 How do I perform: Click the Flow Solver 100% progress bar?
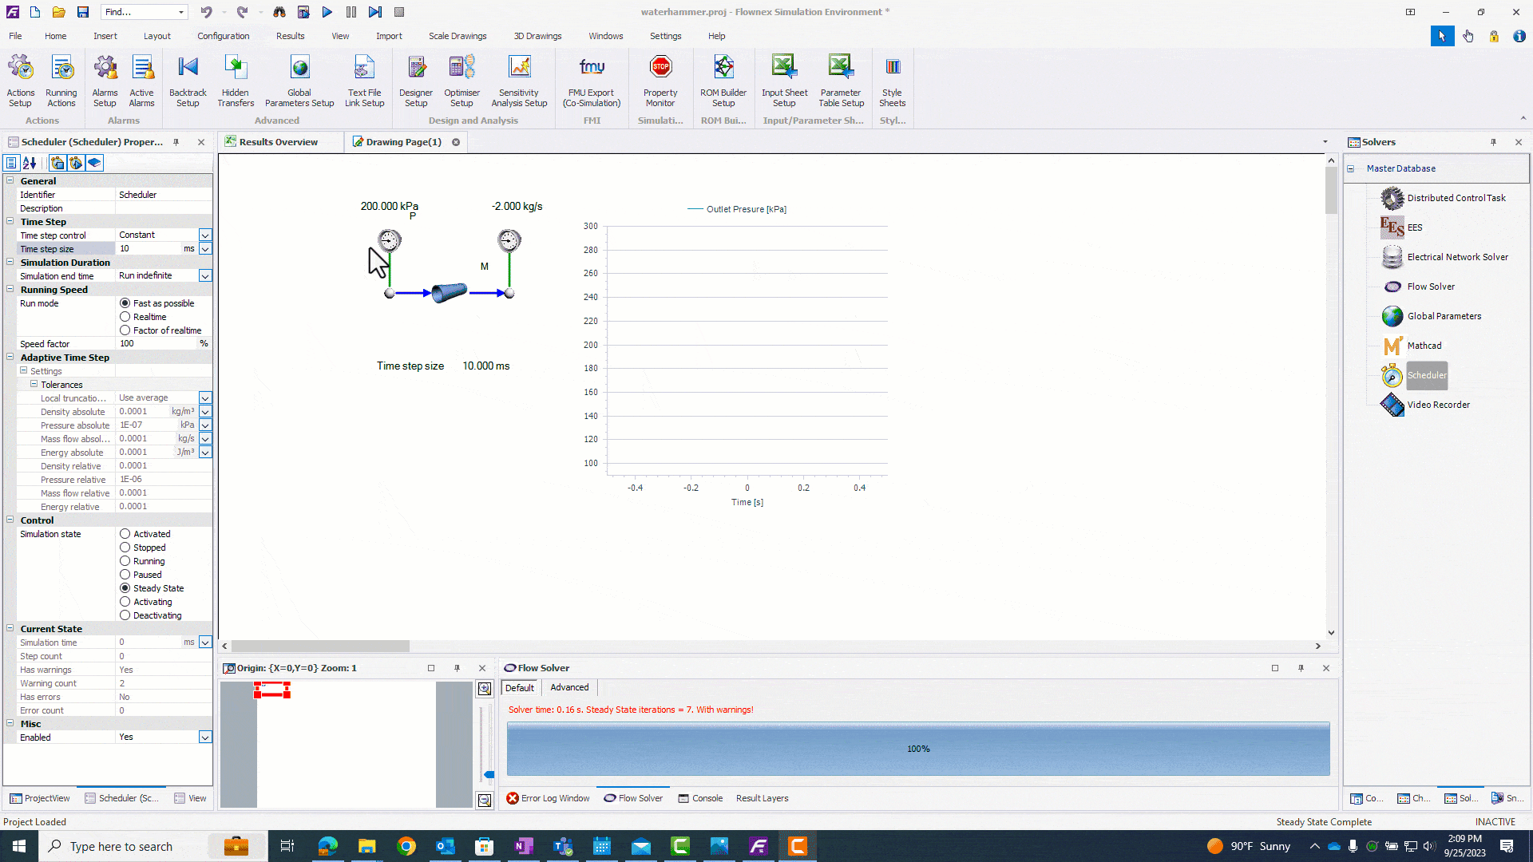[x=918, y=749]
